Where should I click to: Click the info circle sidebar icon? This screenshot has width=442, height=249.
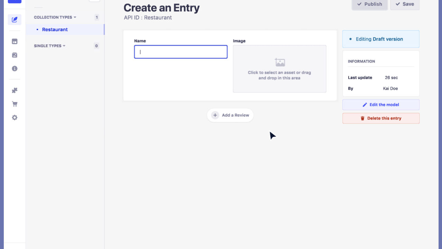pyautogui.click(x=15, y=68)
